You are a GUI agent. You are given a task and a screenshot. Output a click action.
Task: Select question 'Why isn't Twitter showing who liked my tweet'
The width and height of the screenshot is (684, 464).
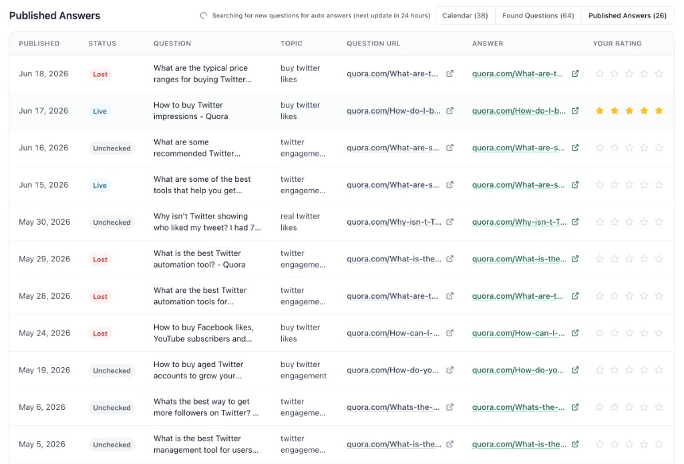(x=207, y=222)
